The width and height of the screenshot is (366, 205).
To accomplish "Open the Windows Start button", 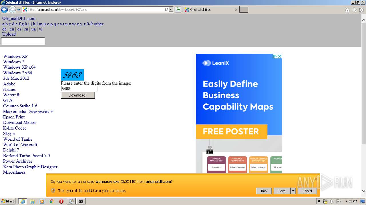I will [8, 201].
